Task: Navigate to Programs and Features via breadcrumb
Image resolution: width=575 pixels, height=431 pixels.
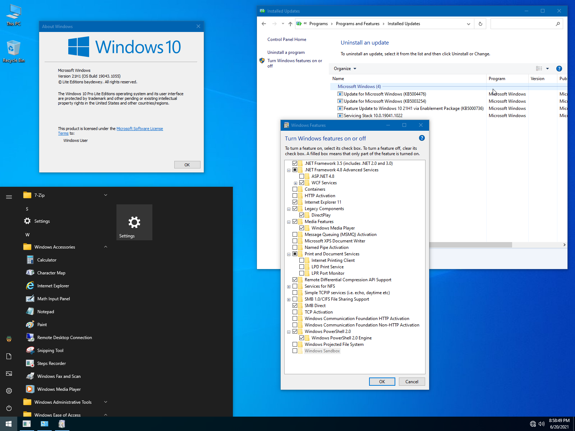Action: 357,23
